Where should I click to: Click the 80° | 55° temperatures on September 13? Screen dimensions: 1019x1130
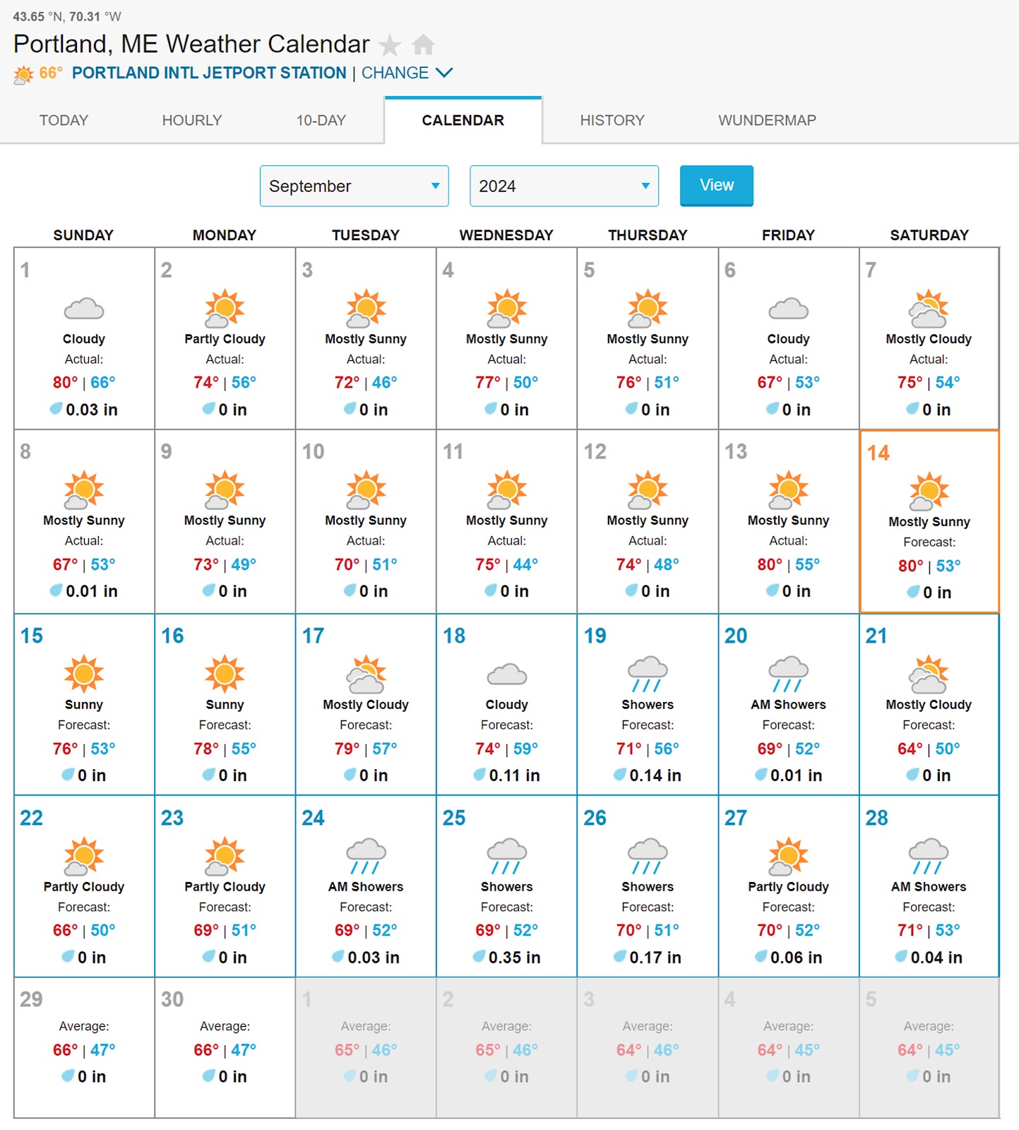(x=788, y=564)
